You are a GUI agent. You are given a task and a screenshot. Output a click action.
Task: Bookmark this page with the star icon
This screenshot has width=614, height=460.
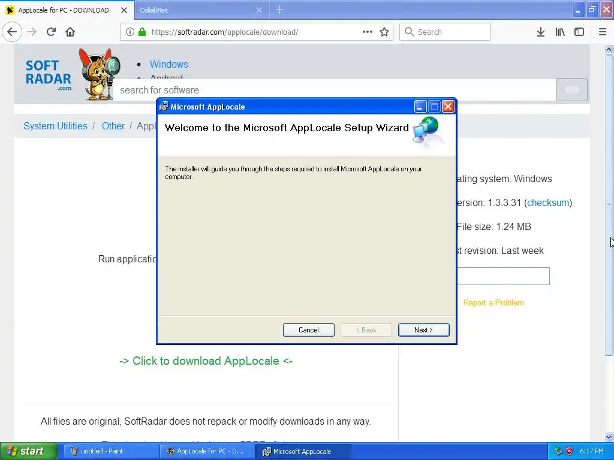click(x=384, y=32)
